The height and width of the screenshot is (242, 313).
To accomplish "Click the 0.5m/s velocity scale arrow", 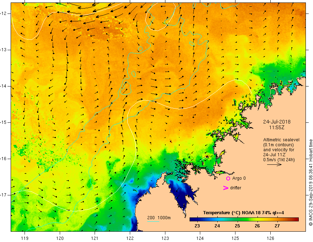I will click(x=274, y=164).
